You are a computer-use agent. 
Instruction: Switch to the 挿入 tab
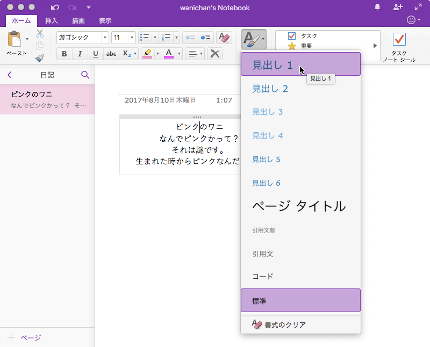(x=52, y=21)
